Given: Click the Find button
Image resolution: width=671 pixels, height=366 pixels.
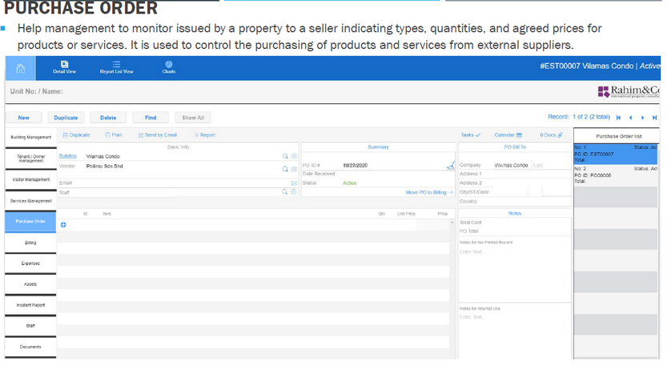Looking at the screenshot, I should click(150, 118).
